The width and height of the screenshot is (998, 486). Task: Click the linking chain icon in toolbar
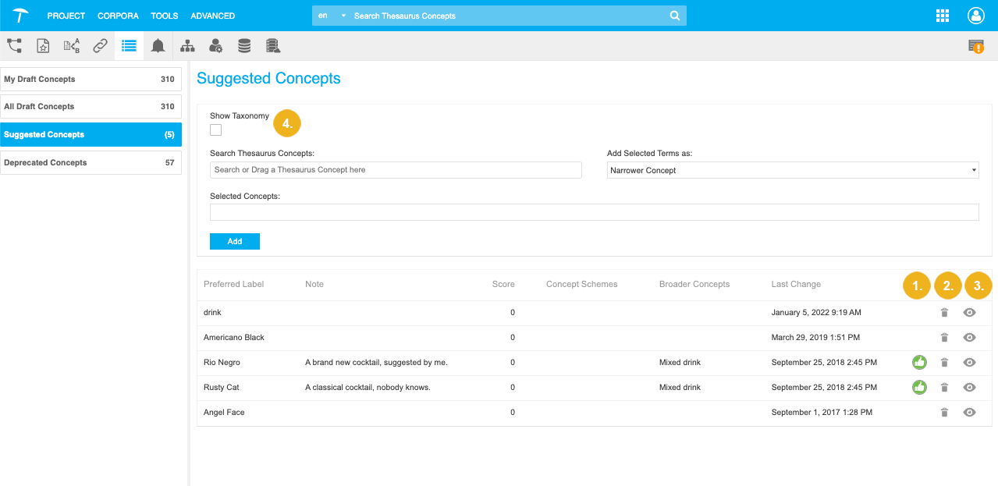[x=100, y=46]
